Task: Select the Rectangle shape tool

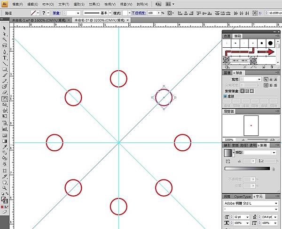Action: click(5, 69)
